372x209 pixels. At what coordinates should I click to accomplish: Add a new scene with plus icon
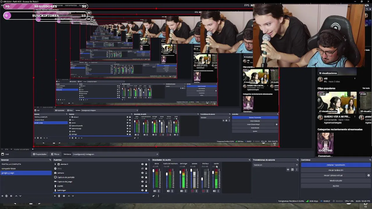(x=2, y=196)
